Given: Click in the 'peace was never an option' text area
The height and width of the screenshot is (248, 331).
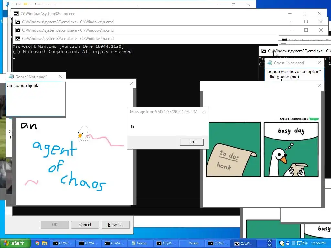Looking at the screenshot, I should (x=294, y=75).
